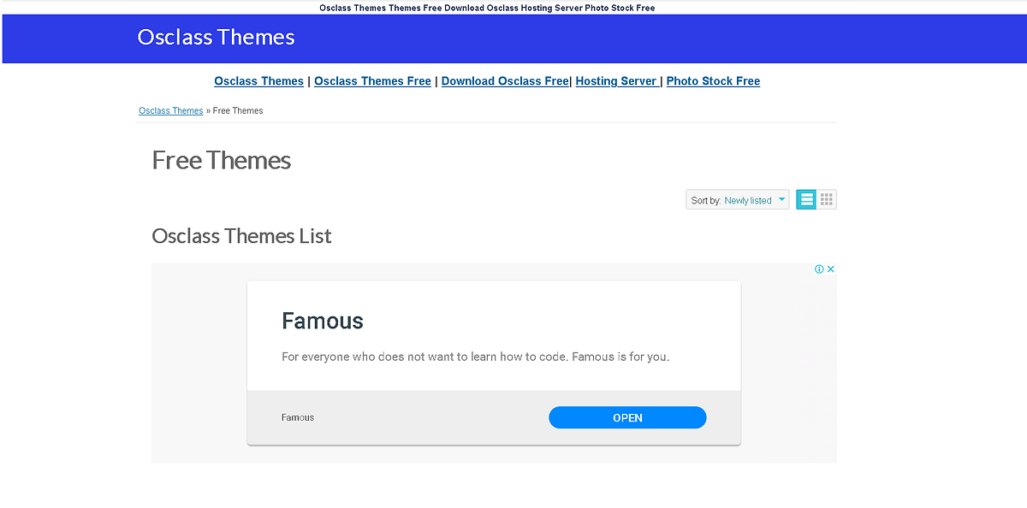Visit the Hosting Server page
The image size is (1027, 508).
coord(617,80)
